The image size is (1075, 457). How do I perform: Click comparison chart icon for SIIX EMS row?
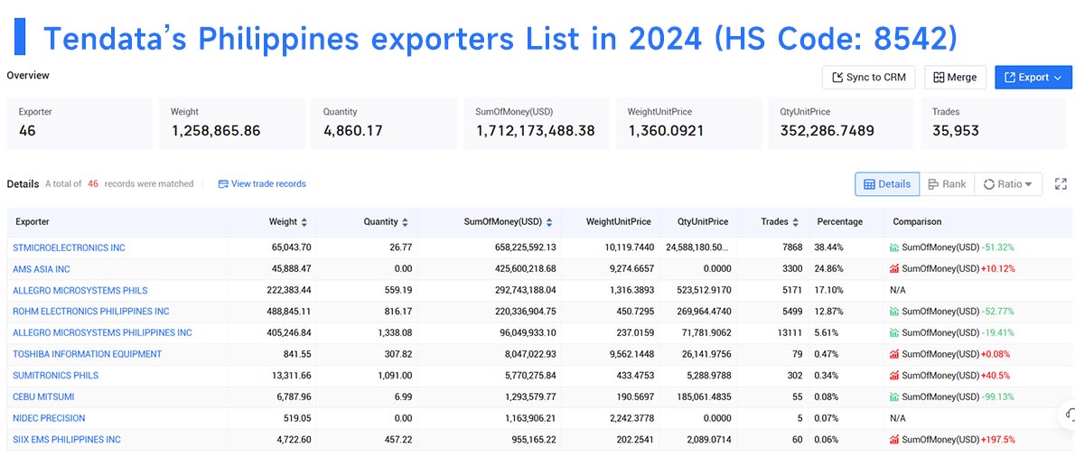pos(894,439)
